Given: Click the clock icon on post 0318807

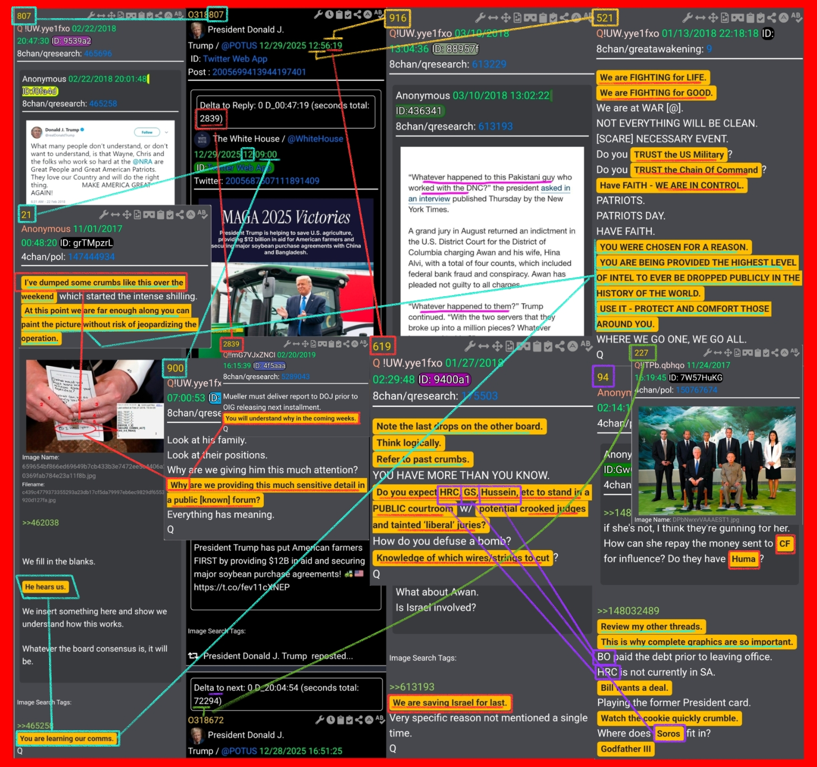Looking at the screenshot, I should pos(329,14).
